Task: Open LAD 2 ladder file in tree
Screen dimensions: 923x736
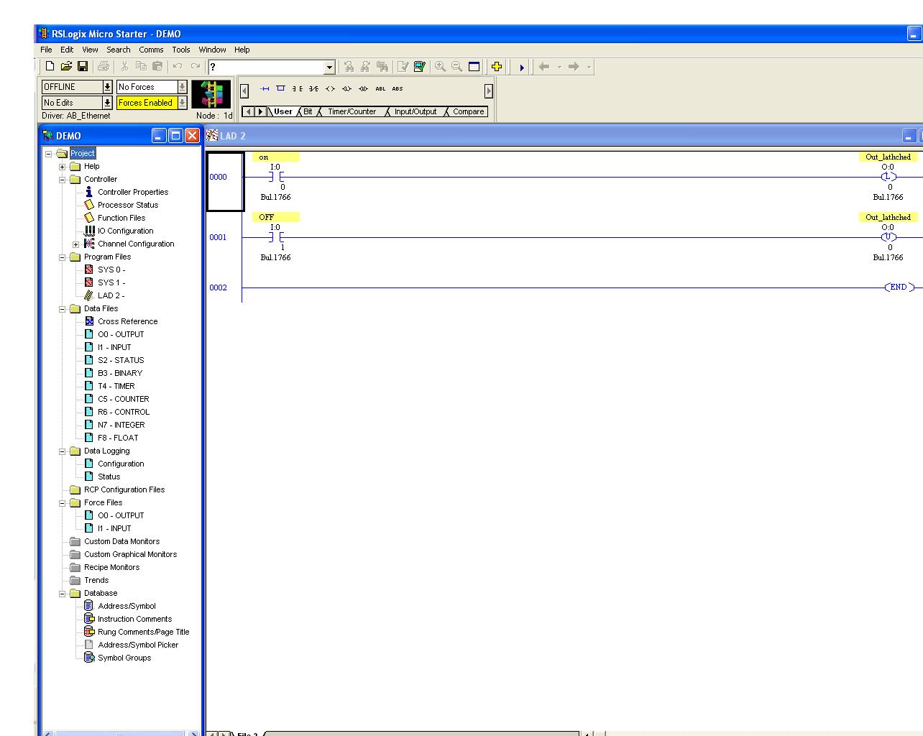Action: click(111, 295)
